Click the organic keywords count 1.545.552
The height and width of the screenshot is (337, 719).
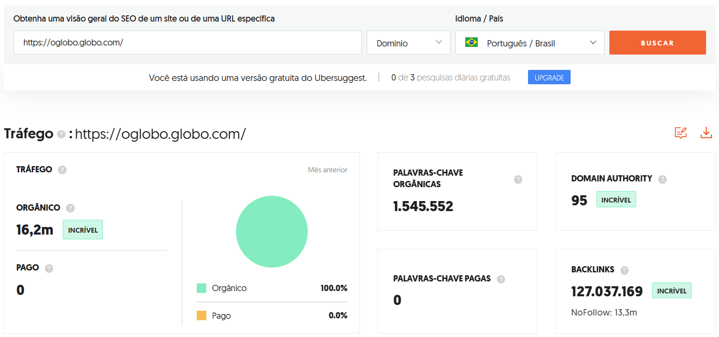pos(423,206)
